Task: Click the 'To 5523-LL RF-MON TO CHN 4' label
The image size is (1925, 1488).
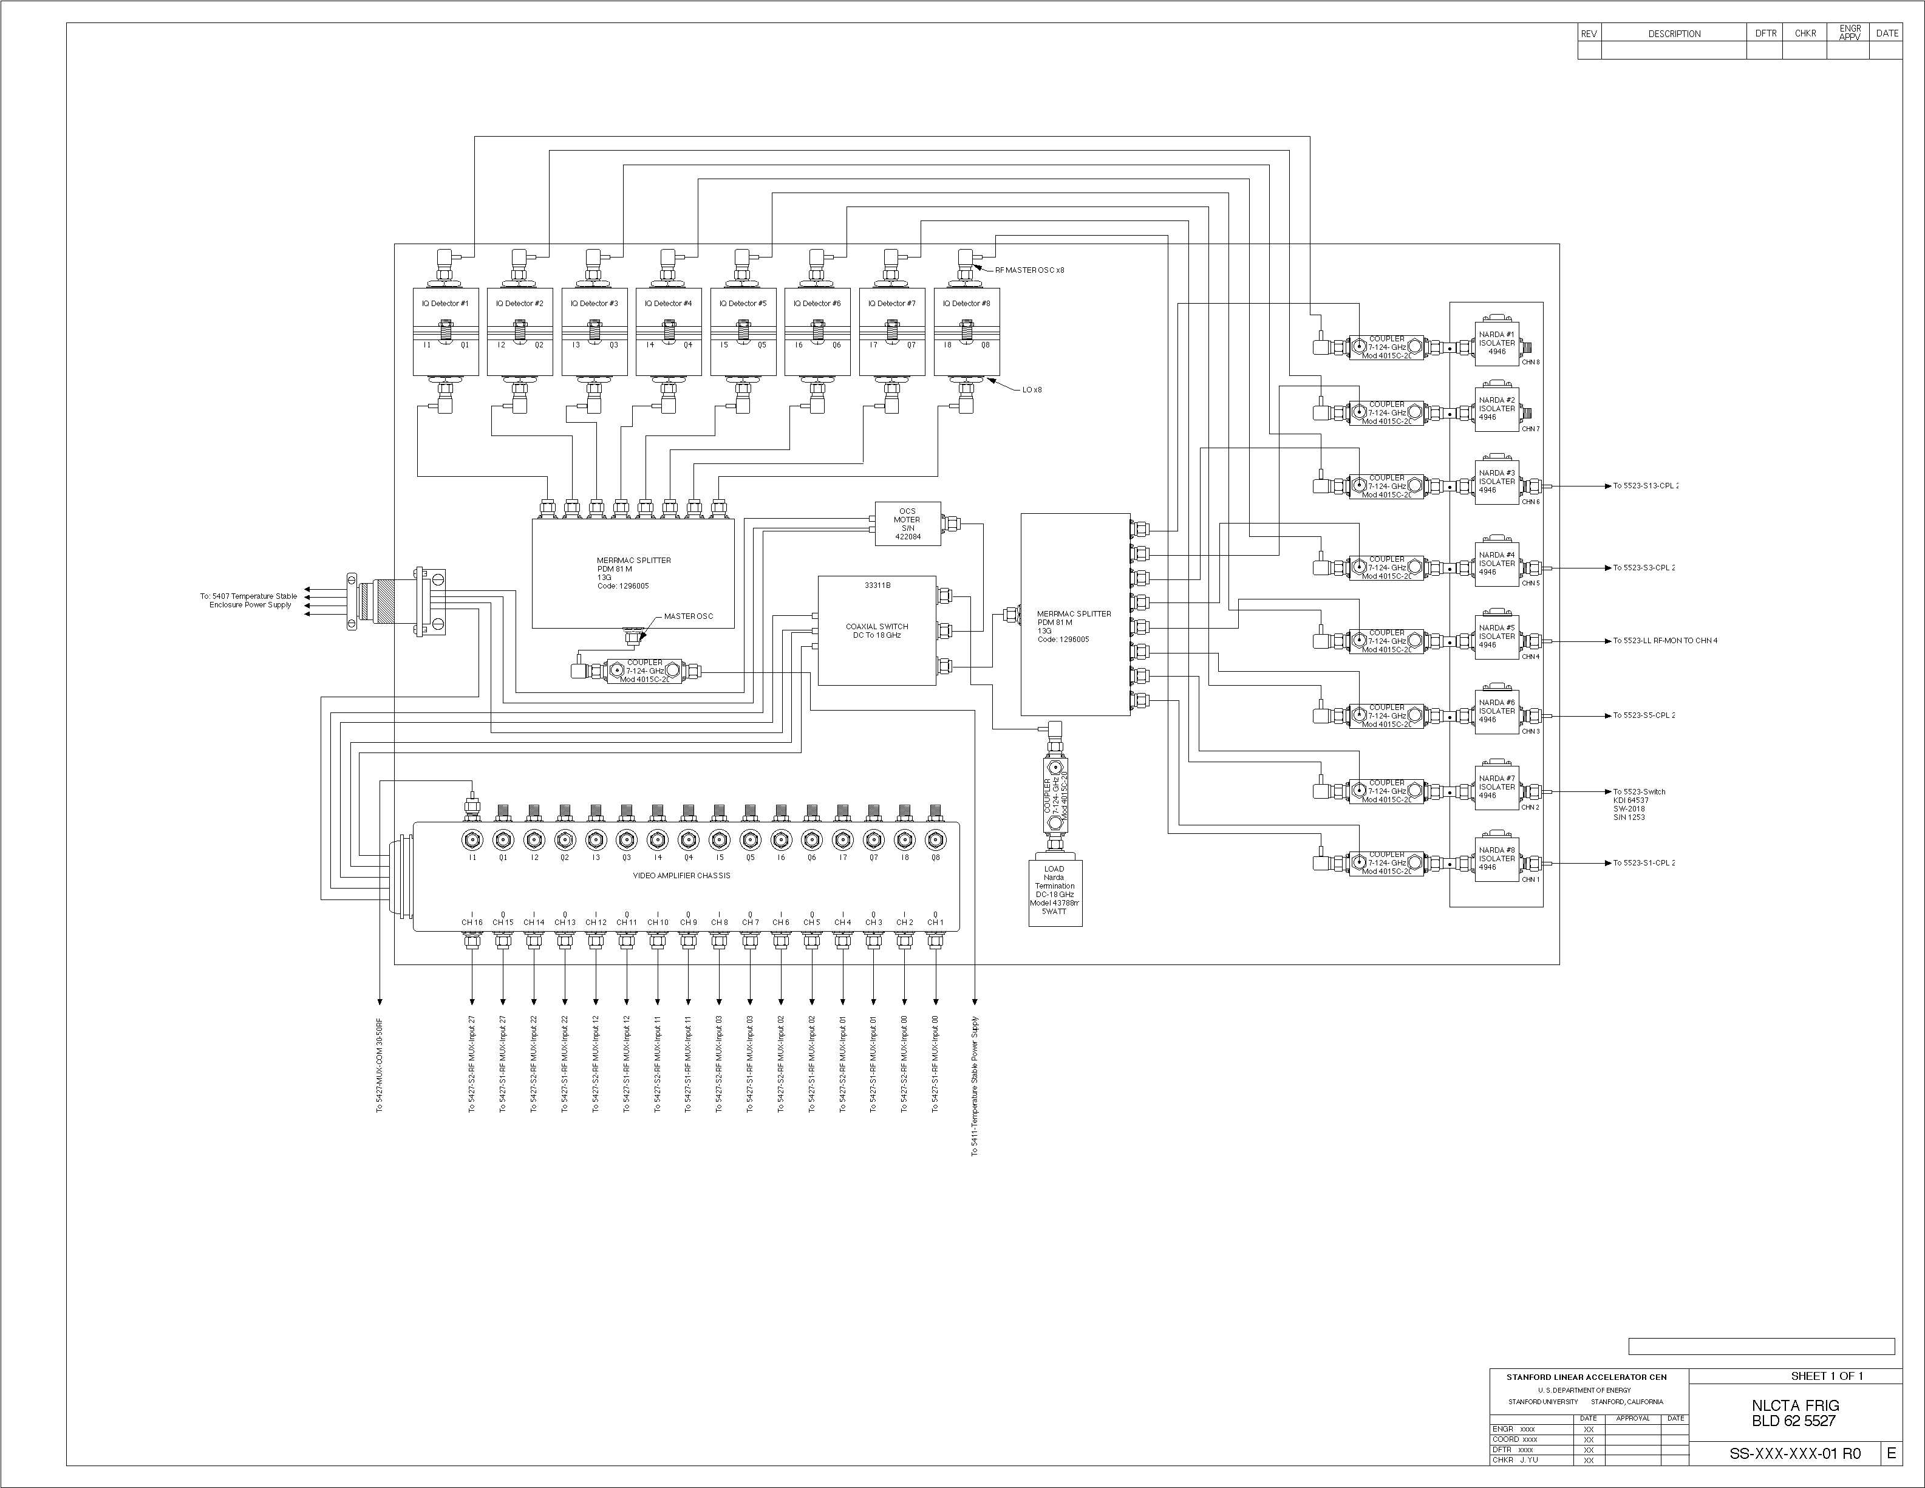Action: [x=1665, y=641]
